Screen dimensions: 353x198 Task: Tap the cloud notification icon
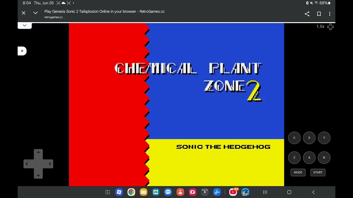click(x=63, y=3)
